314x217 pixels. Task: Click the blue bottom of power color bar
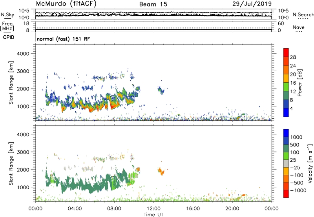(286, 112)
